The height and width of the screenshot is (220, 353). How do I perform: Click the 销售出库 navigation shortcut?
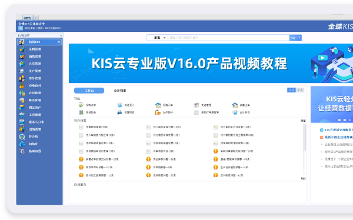241,105
